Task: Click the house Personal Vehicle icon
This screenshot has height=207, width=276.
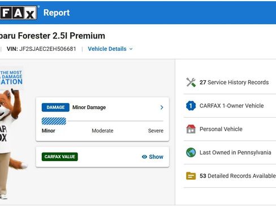Action: point(191,129)
